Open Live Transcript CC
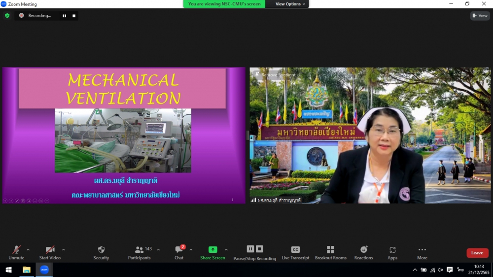Image resolution: width=493 pixels, height=277 pixels. [x=295, y=250]
